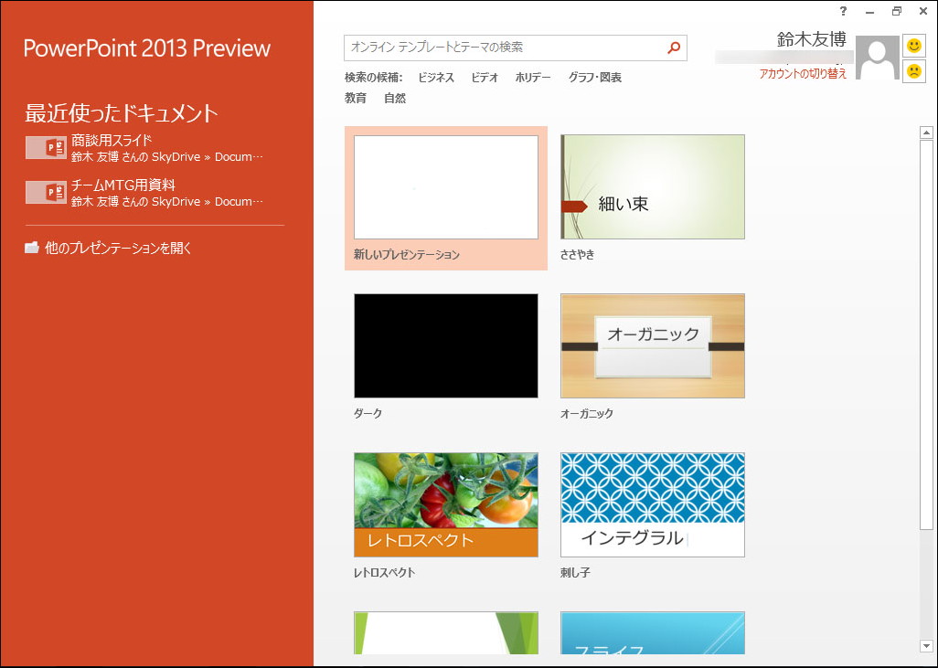The height and width of the screenshot is (668, 938).
Task: Open help with the question mark icon
Action: [x=842, y=11]
